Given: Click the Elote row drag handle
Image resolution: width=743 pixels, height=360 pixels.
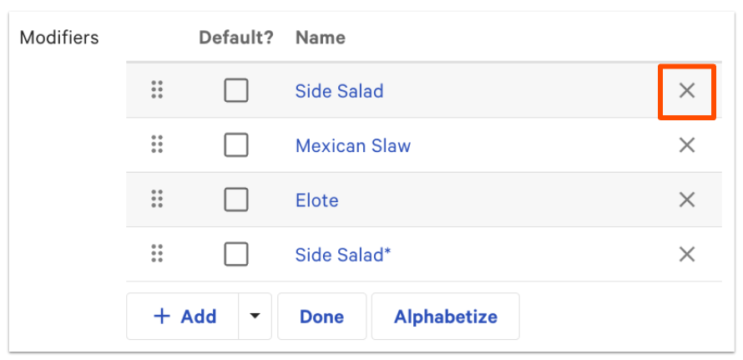Looking at the screenshot, I should click(x=156, y=200).
